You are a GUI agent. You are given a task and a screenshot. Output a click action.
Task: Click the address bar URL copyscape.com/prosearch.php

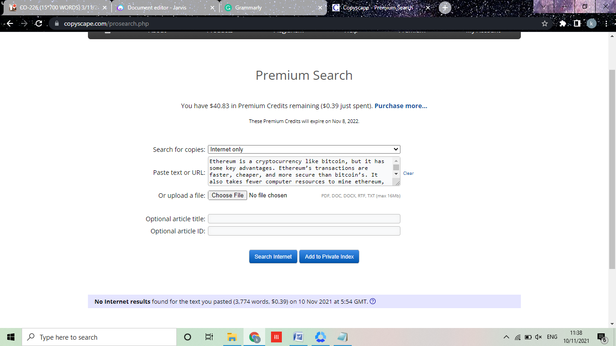(x=106, y=23)
